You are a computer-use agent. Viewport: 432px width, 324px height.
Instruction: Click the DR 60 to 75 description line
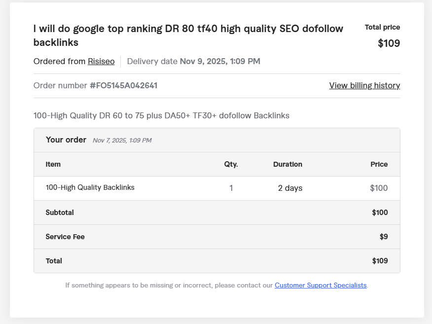[x=161, y=116]
